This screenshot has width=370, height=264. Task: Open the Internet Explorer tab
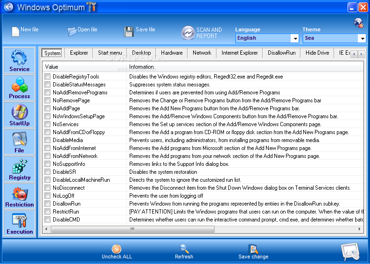point(239,53)
